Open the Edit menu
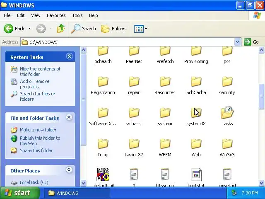 (21, 15)
